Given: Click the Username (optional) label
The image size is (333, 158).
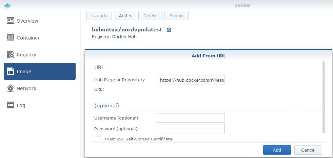Looking at the screenshot, I should [117, 118].
